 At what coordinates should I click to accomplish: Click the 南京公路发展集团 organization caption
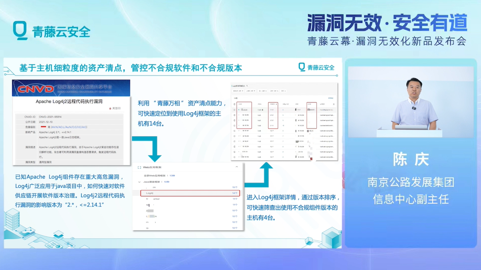click(411, 182)
